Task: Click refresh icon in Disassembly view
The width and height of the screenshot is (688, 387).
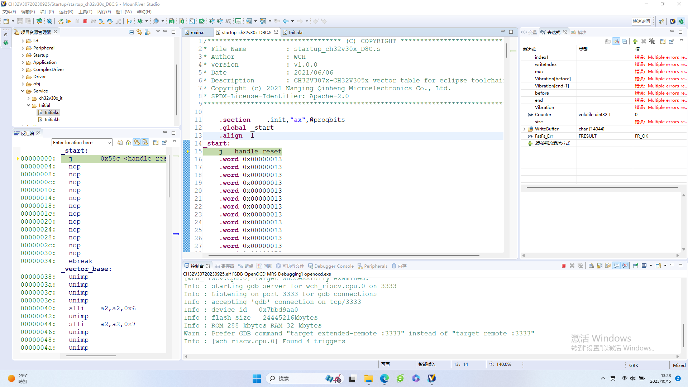Action: point(120,142)
